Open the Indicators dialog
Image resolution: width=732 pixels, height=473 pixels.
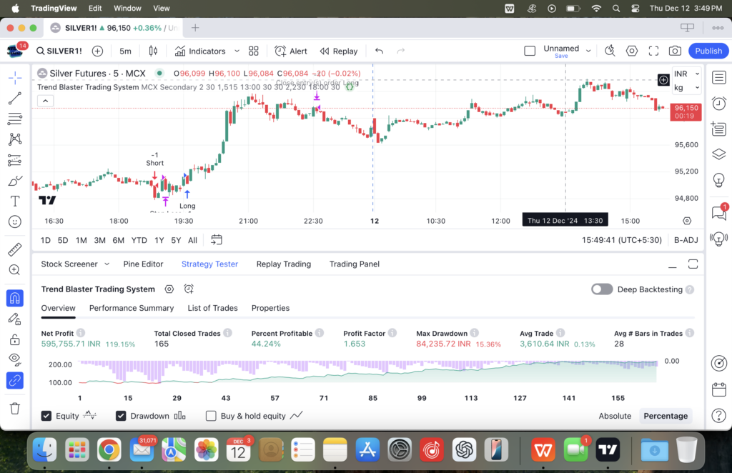(x=200, y=51)
